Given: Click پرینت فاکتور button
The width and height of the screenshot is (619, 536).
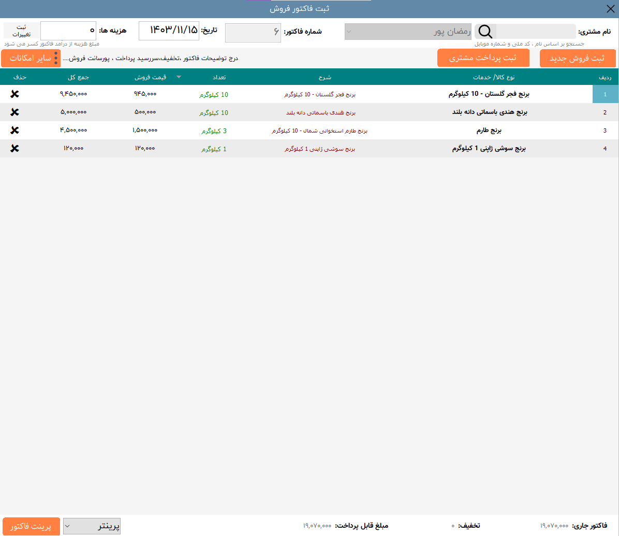Looking at the screenshot, I should [31, 526].
